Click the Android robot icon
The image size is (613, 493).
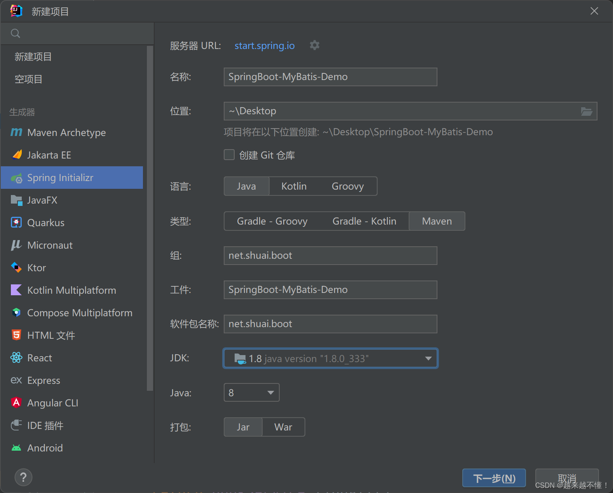(16, 448)
